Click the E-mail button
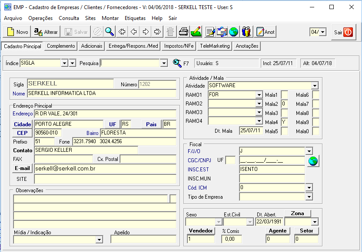 23,168
